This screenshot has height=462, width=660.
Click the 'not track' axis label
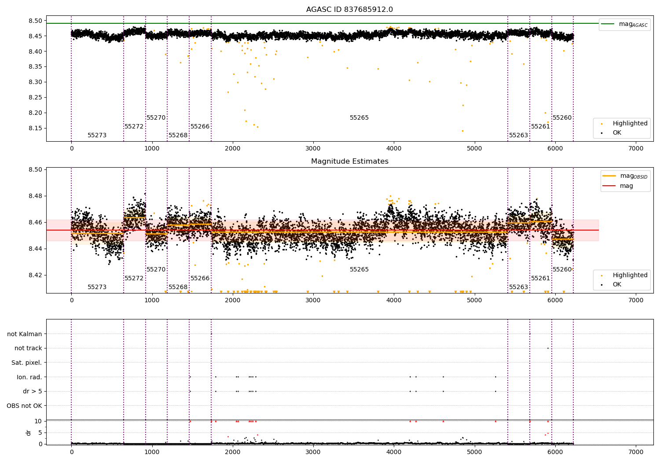click(x=28, y=348)
